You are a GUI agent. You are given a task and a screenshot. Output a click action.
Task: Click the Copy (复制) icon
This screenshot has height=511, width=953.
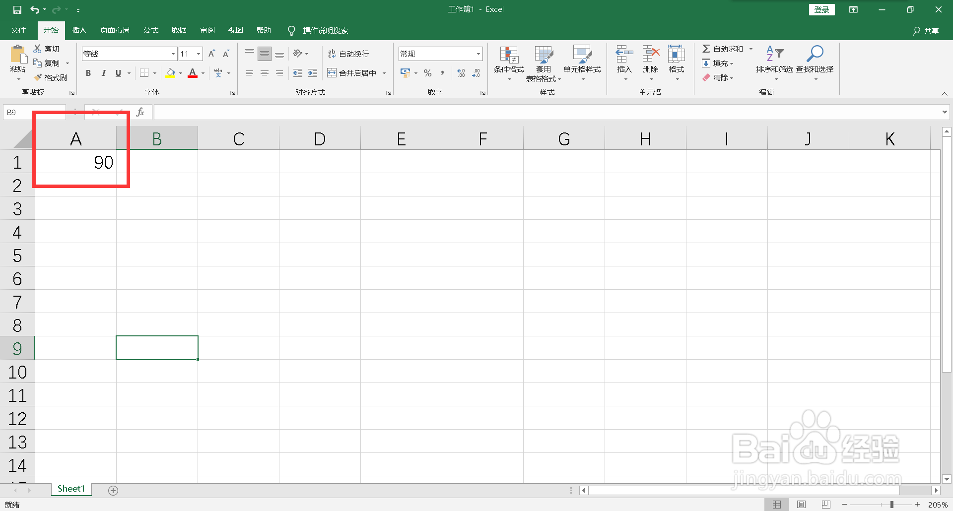click(37, 63)
